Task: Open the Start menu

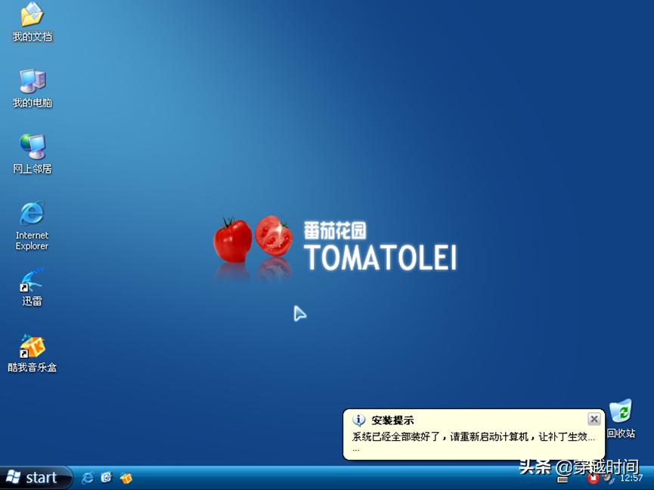Action: (x=36, y=477)
